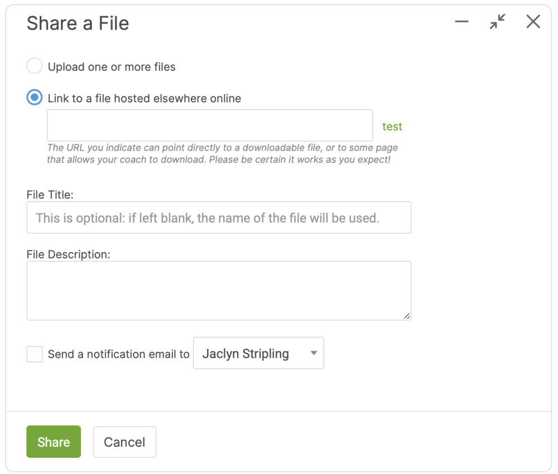Click the inward-arrows shrink dialog icon
Viewport: 558px width, 474px height.
497,21
